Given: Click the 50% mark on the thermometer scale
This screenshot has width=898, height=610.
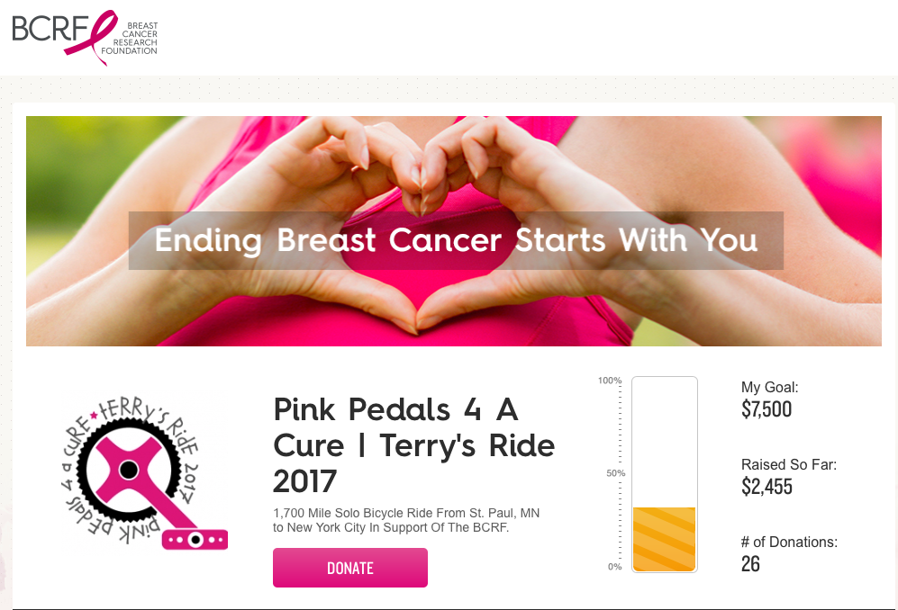Looking at the screenshot, I should click(612, 473).
